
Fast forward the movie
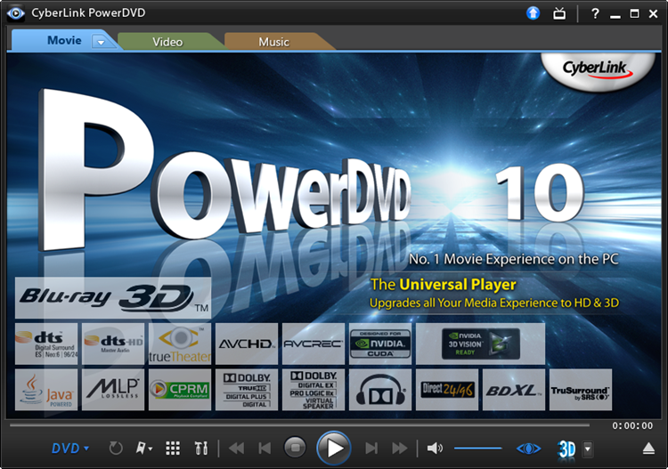(x=399, y=449)
